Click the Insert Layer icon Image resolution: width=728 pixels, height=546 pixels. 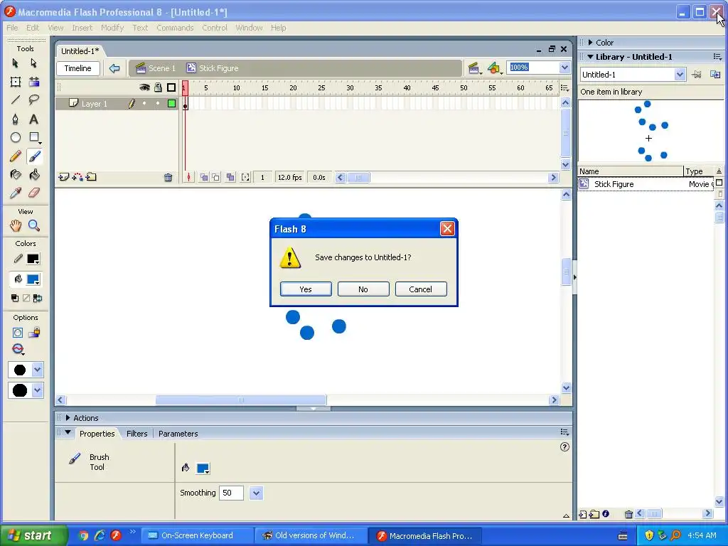63,177
